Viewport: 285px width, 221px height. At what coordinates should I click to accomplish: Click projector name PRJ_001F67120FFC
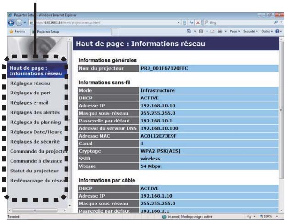point(164,68)
